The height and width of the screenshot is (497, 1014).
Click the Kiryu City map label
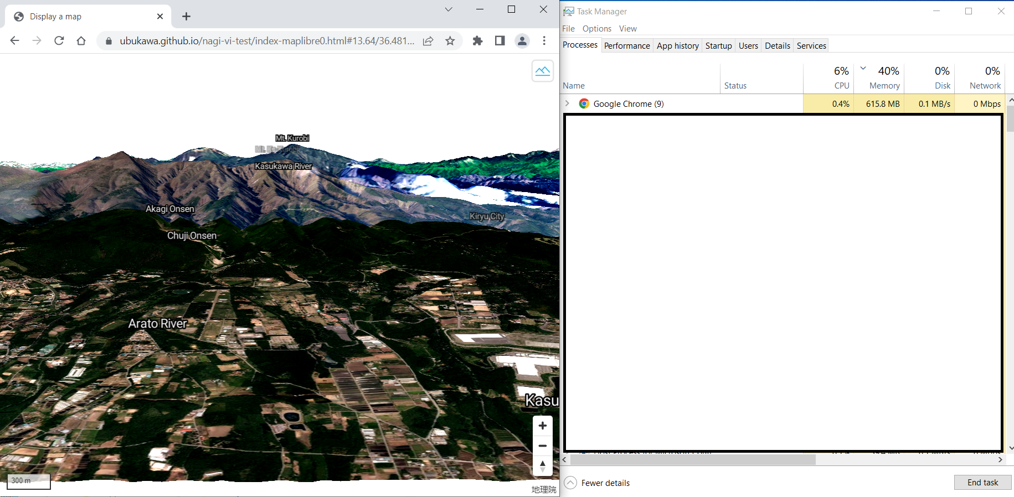(487, 216)
